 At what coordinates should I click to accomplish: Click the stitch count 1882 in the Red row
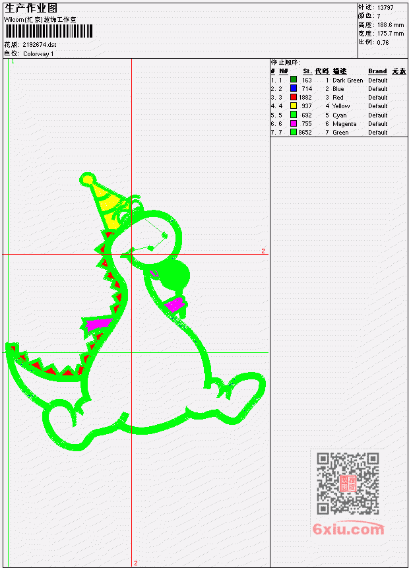pyautogui.click(x=305, y=98)
